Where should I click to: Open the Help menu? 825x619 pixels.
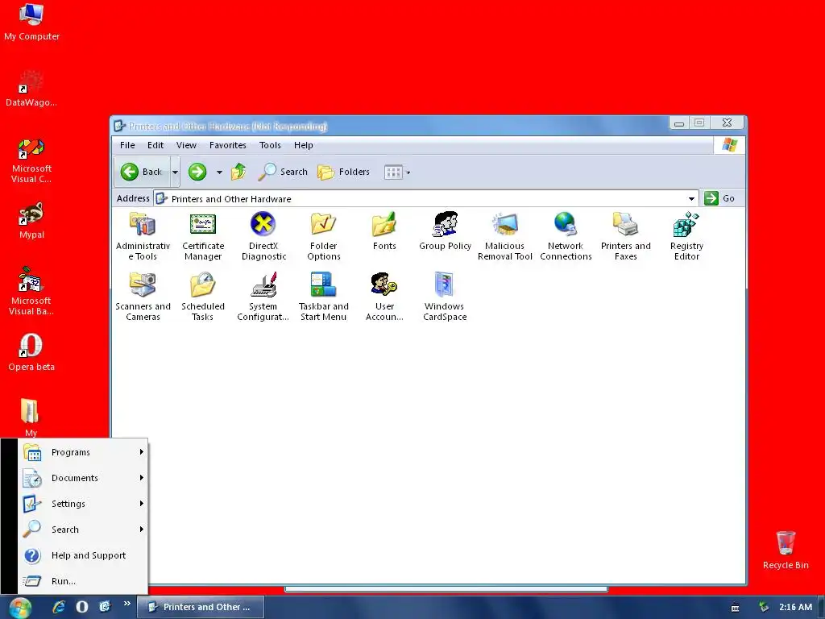tap(304, 145)
